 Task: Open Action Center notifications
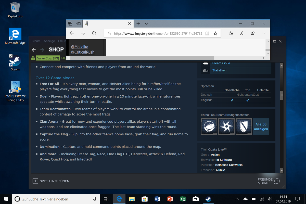[x=297, y=199]
